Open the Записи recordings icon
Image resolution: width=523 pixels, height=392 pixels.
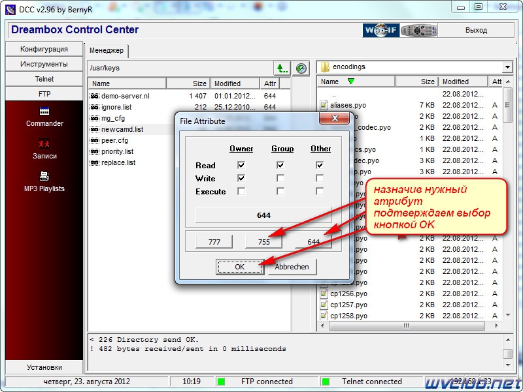coord(44,143)
